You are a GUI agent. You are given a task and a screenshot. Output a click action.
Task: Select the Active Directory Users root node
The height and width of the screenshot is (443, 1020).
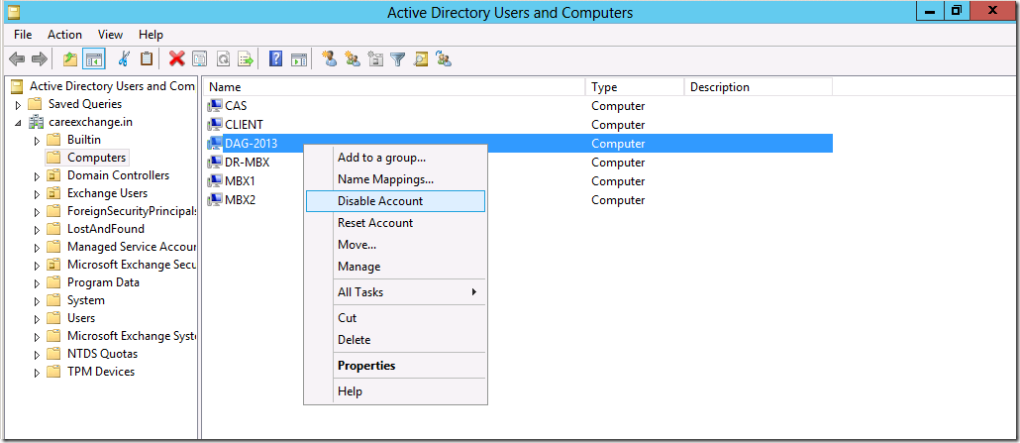click(x=112, y=86)
